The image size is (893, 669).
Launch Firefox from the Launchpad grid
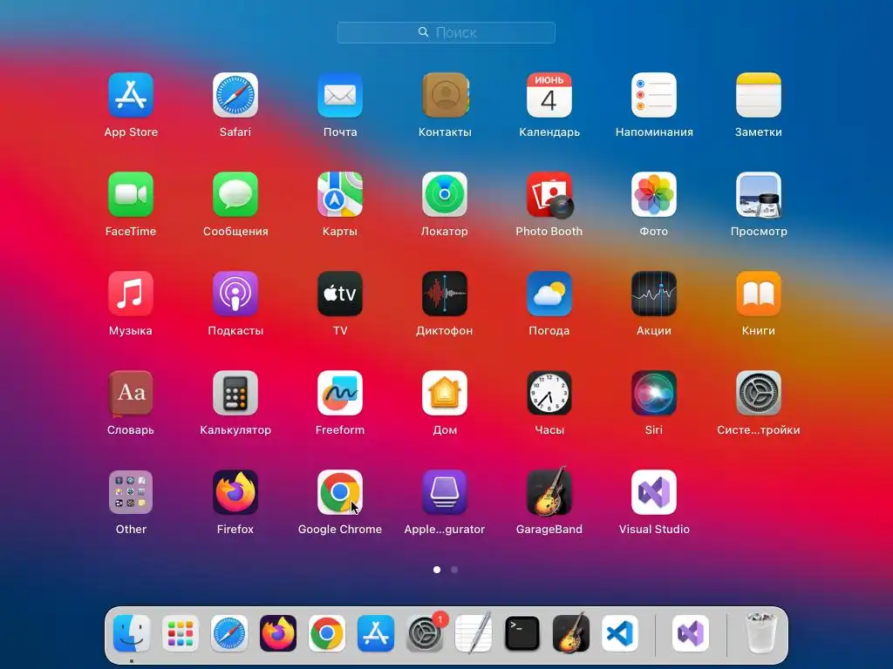(x=235, y=492)
